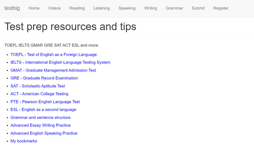Open the Listening menu item
Screen dimensions: 254x148
pyautogui.click(x=102, y=8)
